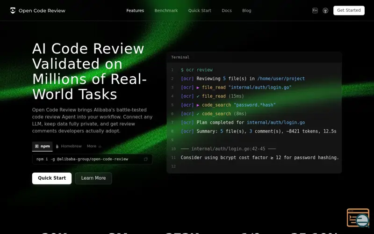Click the Terminal panel title
Image resolution: width=374 pixels, height=234 pixels.
[x=180, y=57]
